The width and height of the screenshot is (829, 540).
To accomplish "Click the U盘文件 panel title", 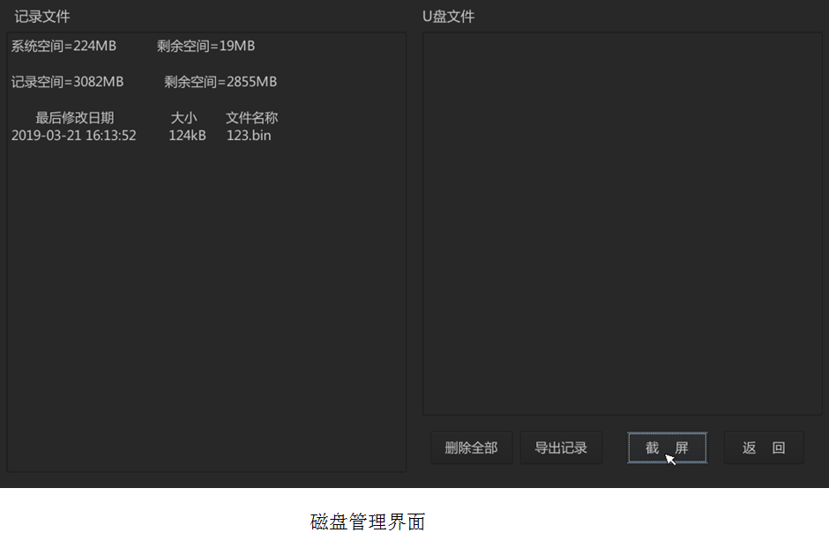I will (449, 17).
